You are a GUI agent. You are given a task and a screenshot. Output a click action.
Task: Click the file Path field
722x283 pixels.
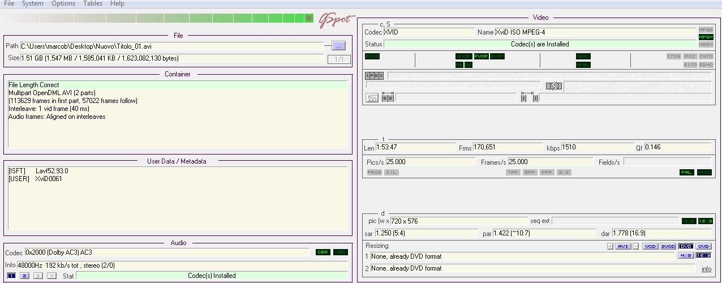click(x=172, y=46)
